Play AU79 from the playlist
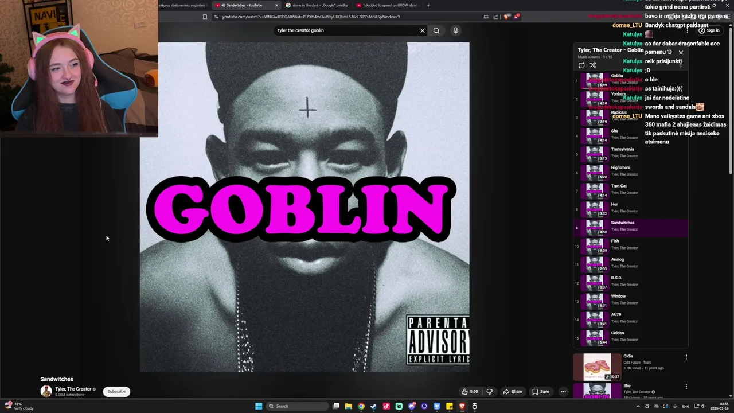734x413 pixels. tap(631, 319)
